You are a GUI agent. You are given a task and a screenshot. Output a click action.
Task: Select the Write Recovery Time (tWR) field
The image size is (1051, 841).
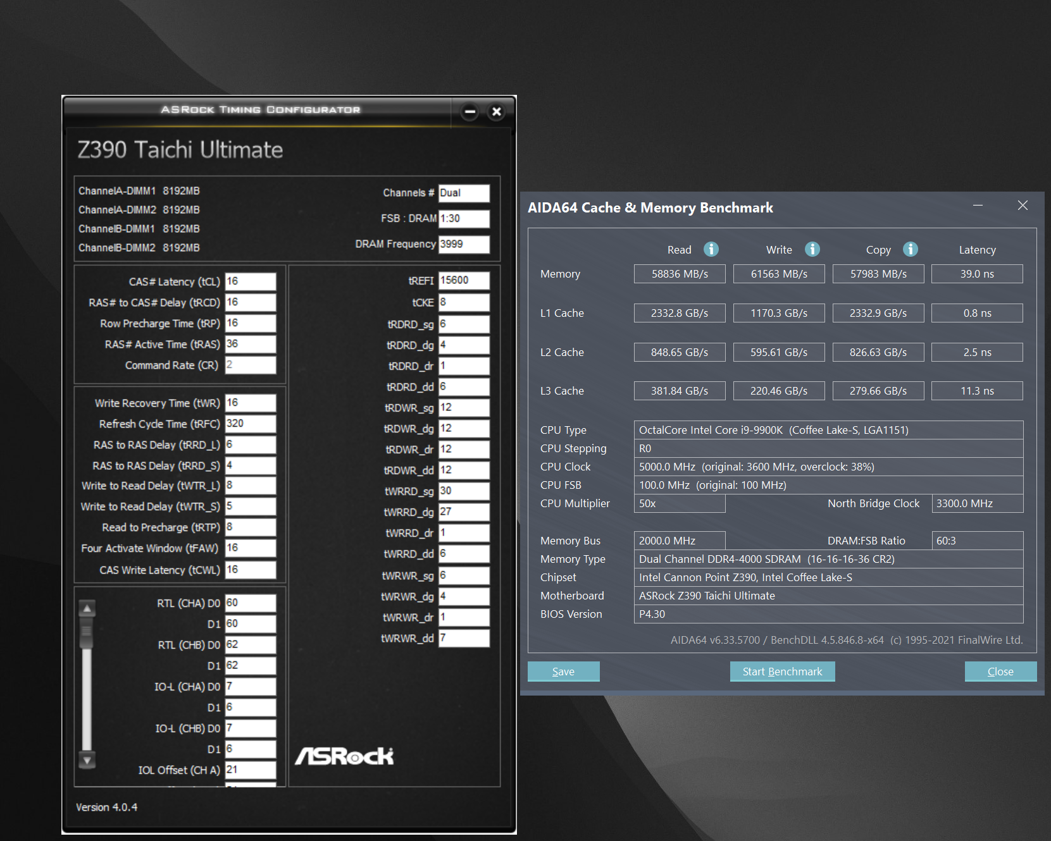[x=251, y=403]
